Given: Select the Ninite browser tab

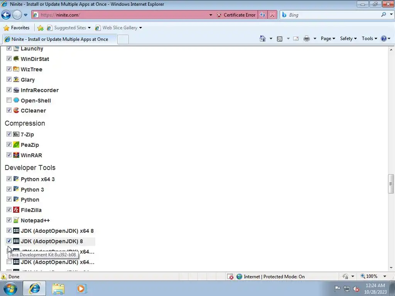Looking at the screenshot, I should point(60,39).
